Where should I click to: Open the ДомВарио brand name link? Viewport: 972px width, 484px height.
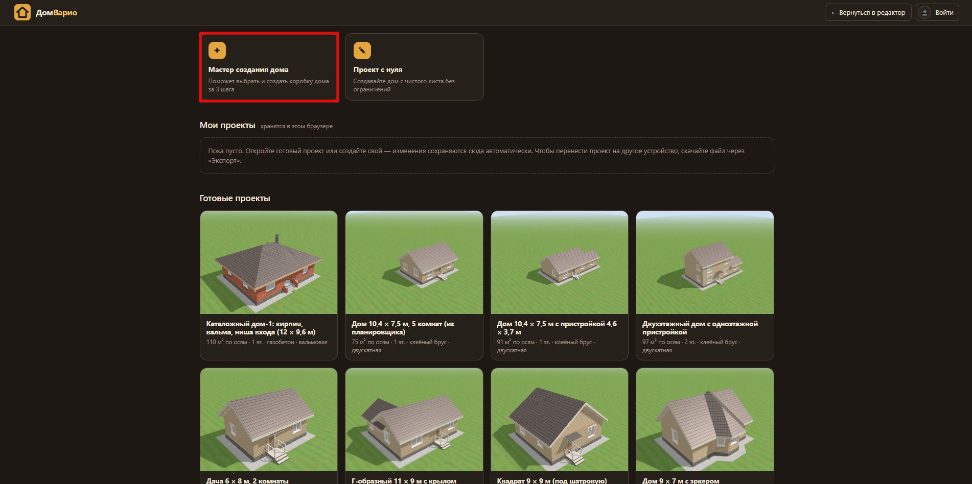tap(56, 13)
